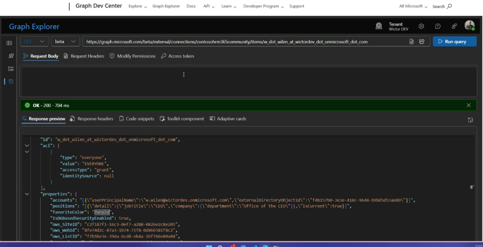483x247 pixels.
Task: Click the "ows_ListID" key
Action: [x=66, y=236]
